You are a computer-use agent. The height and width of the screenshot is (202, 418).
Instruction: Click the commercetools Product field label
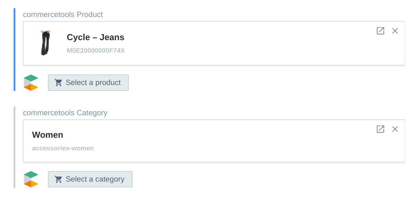(63, 15)
